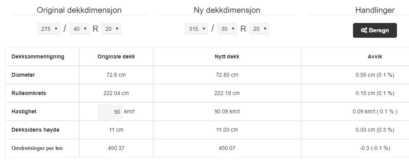Select the Hastighet row label

click(24, 111)
